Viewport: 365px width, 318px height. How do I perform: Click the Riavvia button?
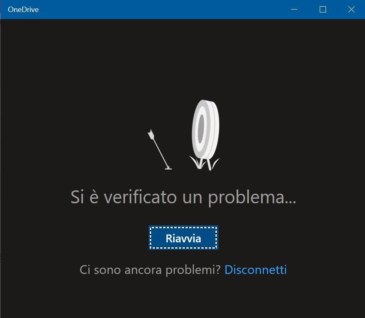tap(184, 238)
